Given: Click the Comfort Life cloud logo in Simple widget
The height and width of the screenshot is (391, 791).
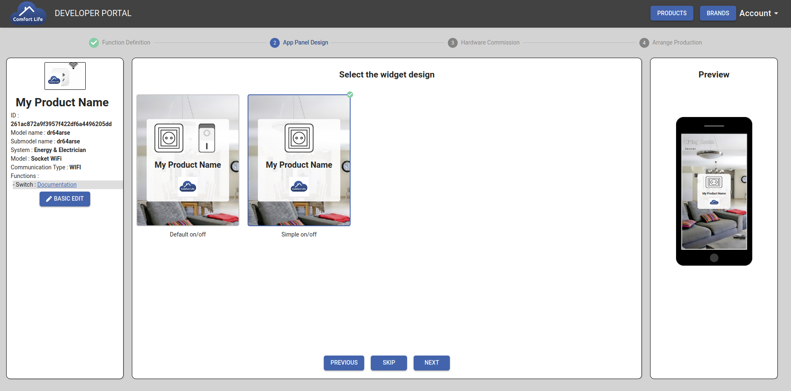Looking at the screenshot, I should pos(299,187).
